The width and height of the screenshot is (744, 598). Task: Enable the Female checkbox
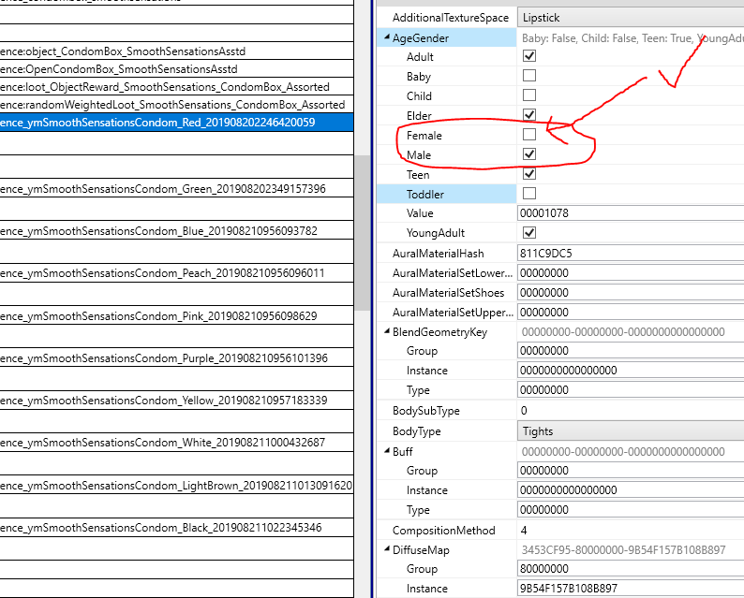(529, 135)
